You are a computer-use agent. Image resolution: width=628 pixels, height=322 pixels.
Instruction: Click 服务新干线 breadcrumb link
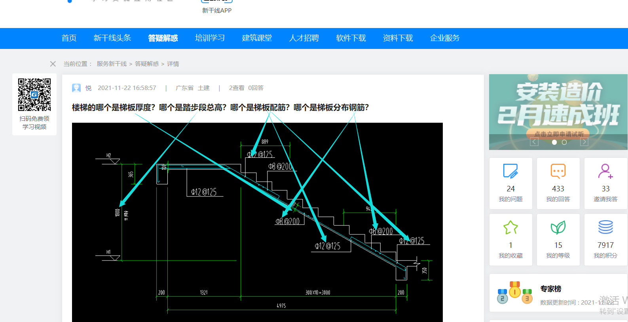(112, 64)
